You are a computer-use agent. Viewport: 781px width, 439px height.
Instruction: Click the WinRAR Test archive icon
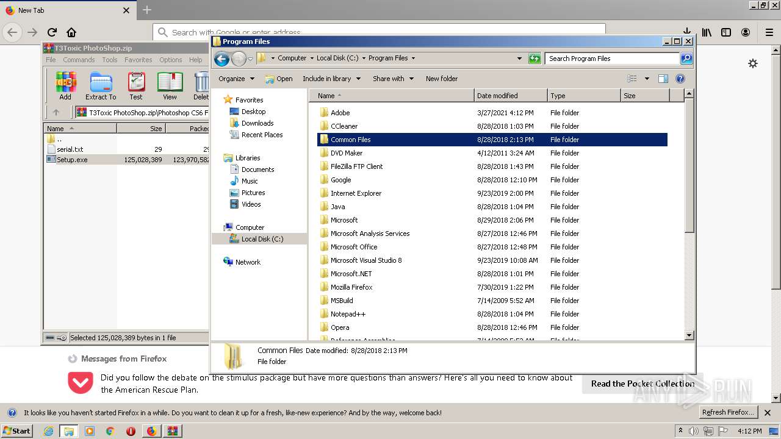coord(136,85)
